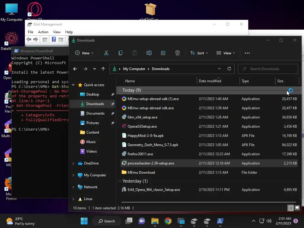Open the View layout dropdown
This screenshot has width=304, height=228.
click(226, 53)
